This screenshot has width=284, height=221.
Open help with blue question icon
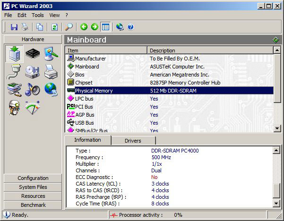click(x=130, y=27)
